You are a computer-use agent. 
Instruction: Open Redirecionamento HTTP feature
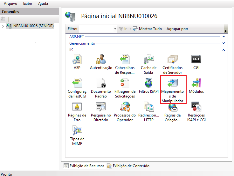(x=149, y=112)
